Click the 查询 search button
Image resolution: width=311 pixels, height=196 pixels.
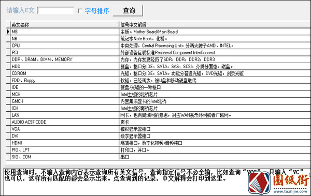click(128, 11)
